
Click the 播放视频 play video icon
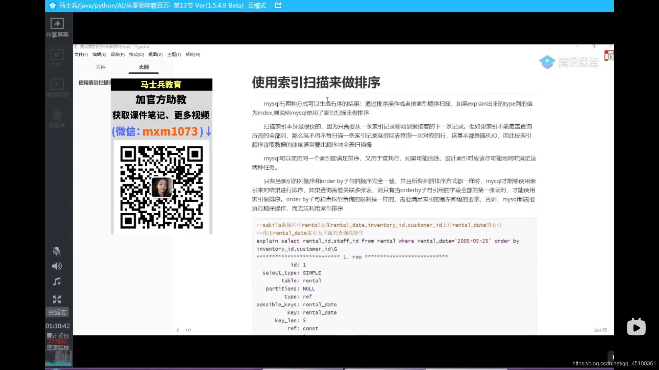point(57,84)
